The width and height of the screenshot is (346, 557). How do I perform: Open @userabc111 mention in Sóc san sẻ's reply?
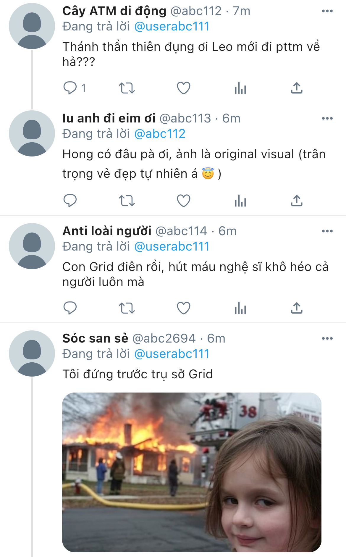click(172, 354)
